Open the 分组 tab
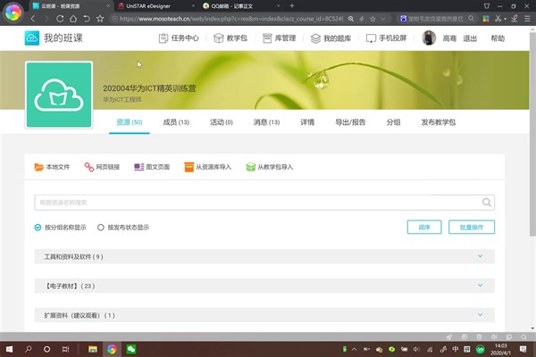Viewport: 536px width, 357px height. (393, 122)
